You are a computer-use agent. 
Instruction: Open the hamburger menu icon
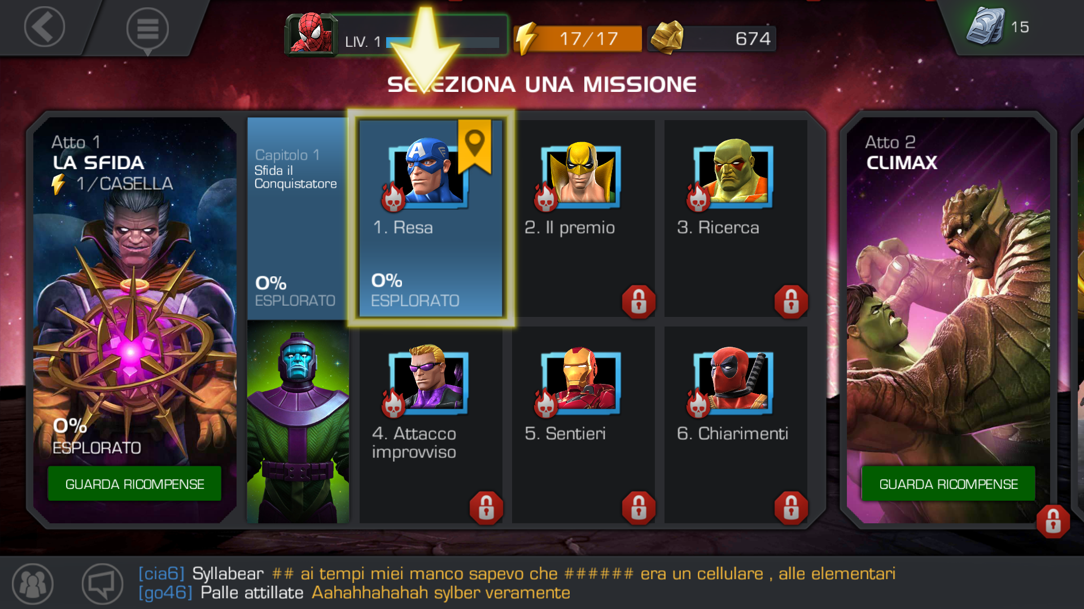pyautogui.click(x=147, y=29)
